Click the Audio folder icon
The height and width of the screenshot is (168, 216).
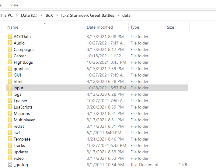click(x=10, y=43)
